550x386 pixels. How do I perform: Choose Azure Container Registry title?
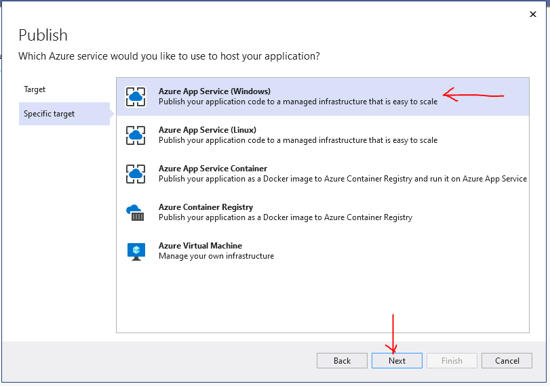[205, 207]
